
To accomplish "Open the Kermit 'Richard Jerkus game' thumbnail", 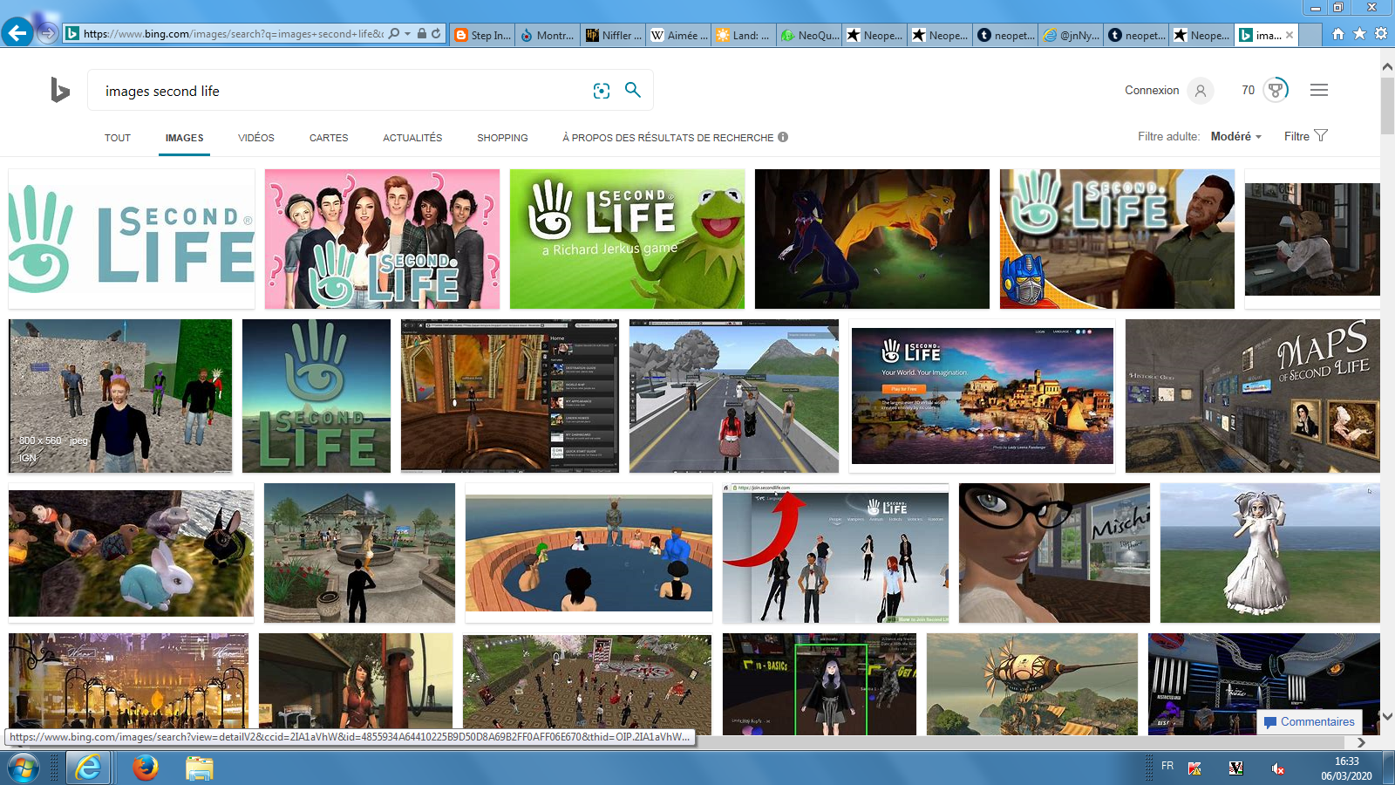I will (627, 239).
